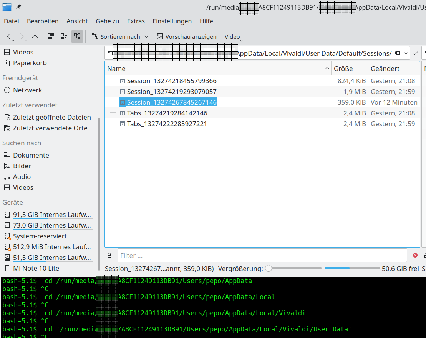Screen dimensions: 426x338
Task: Open the Ansicht menu
Action: coord(77,21)
